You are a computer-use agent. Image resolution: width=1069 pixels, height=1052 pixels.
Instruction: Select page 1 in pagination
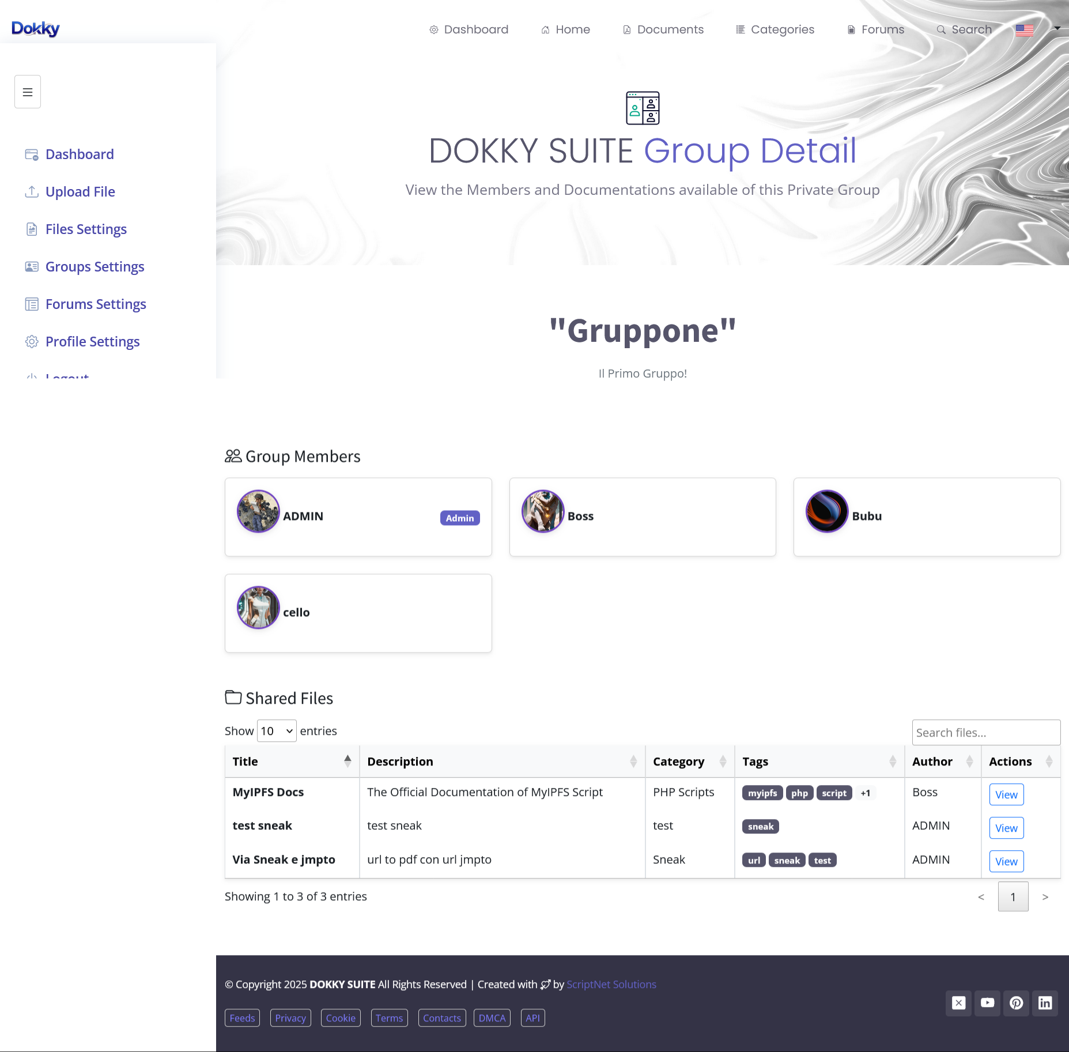click(x=1013, y=897)
